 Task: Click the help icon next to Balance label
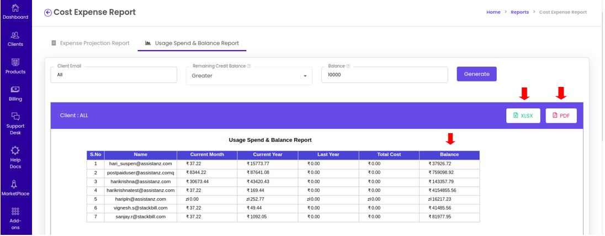coord(348,66)
